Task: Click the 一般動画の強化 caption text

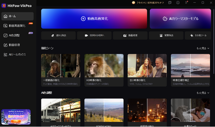Action: (x=51, y=80)
